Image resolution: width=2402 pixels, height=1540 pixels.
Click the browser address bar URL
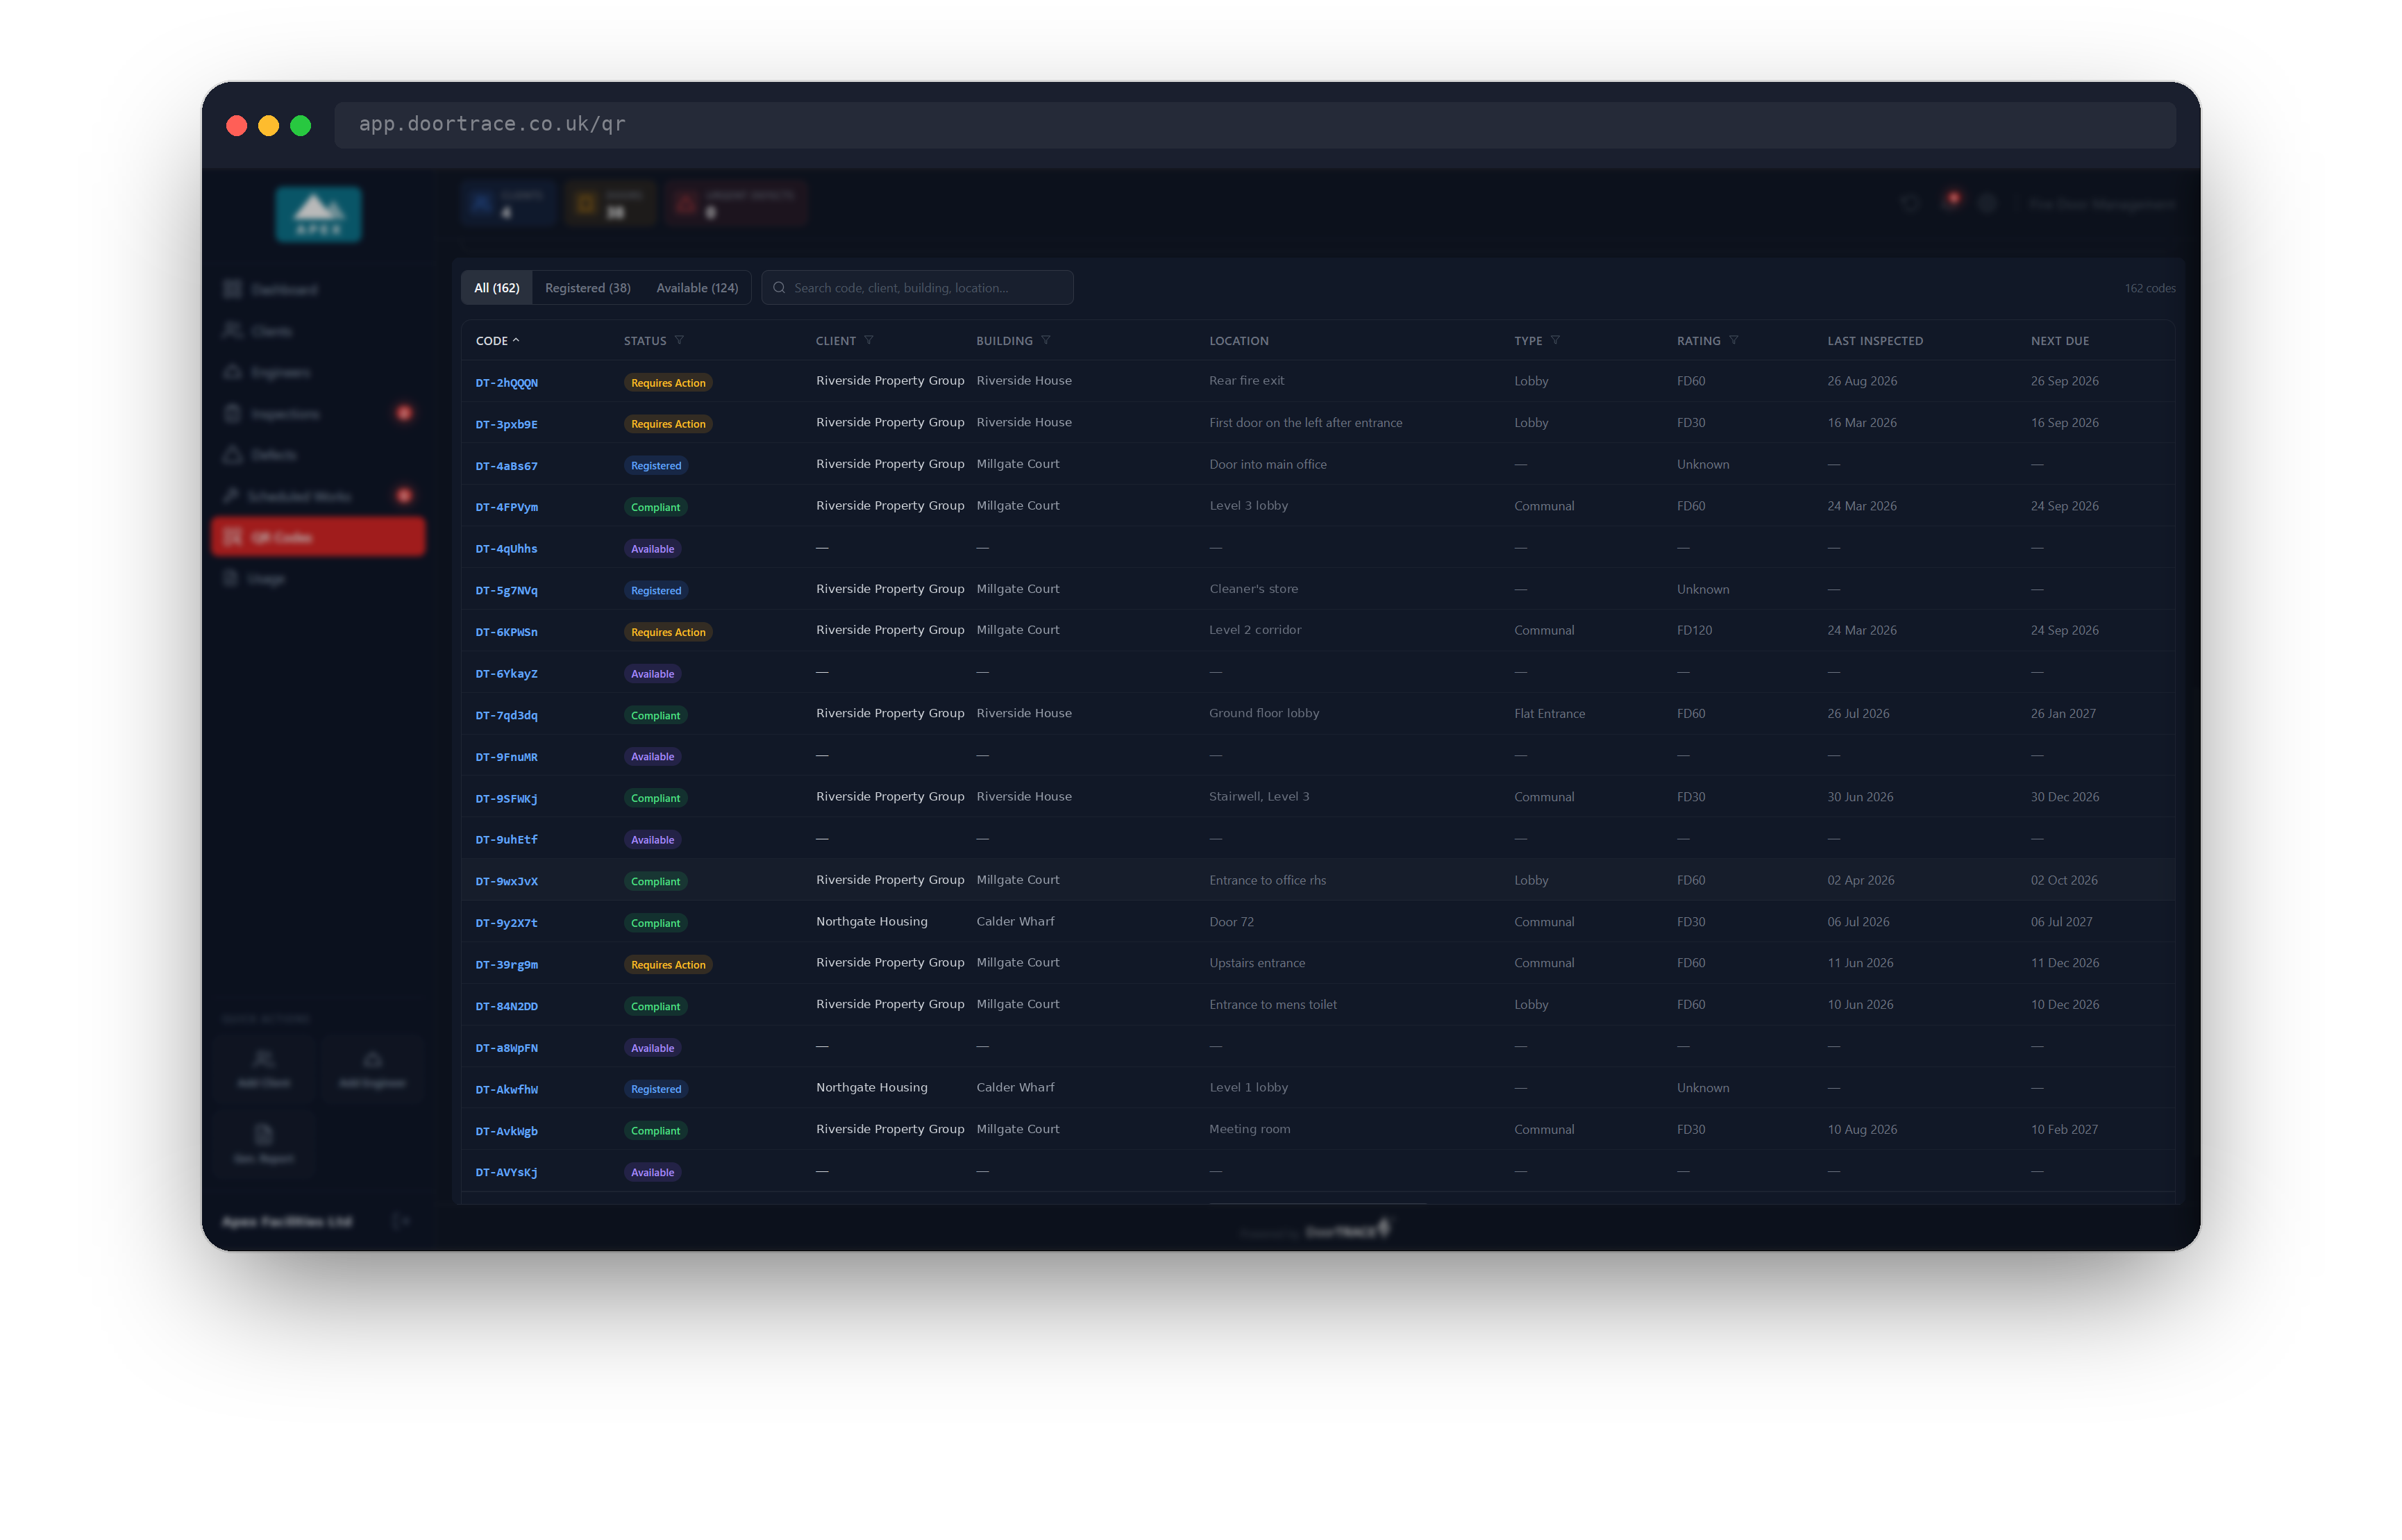[492, 124]
